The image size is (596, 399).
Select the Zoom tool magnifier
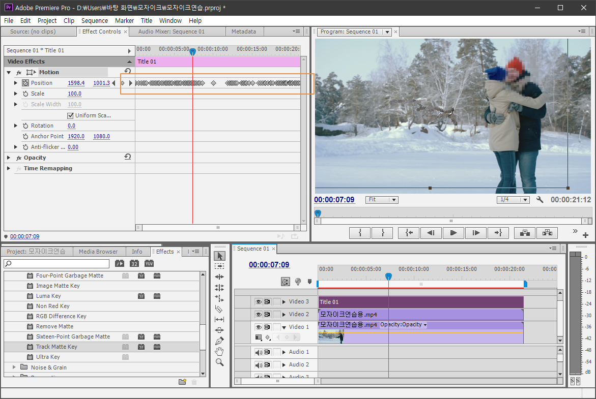[x=219, y=362]
